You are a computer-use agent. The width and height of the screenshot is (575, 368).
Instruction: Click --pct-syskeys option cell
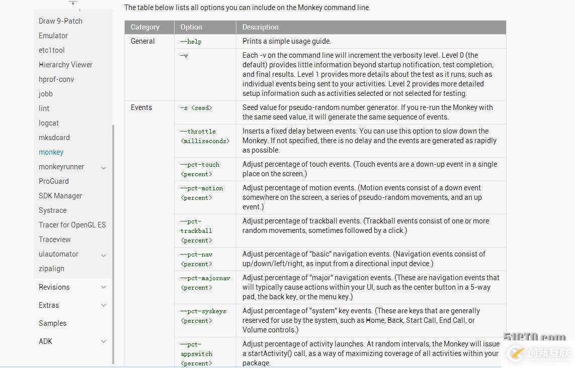(205, 321)
